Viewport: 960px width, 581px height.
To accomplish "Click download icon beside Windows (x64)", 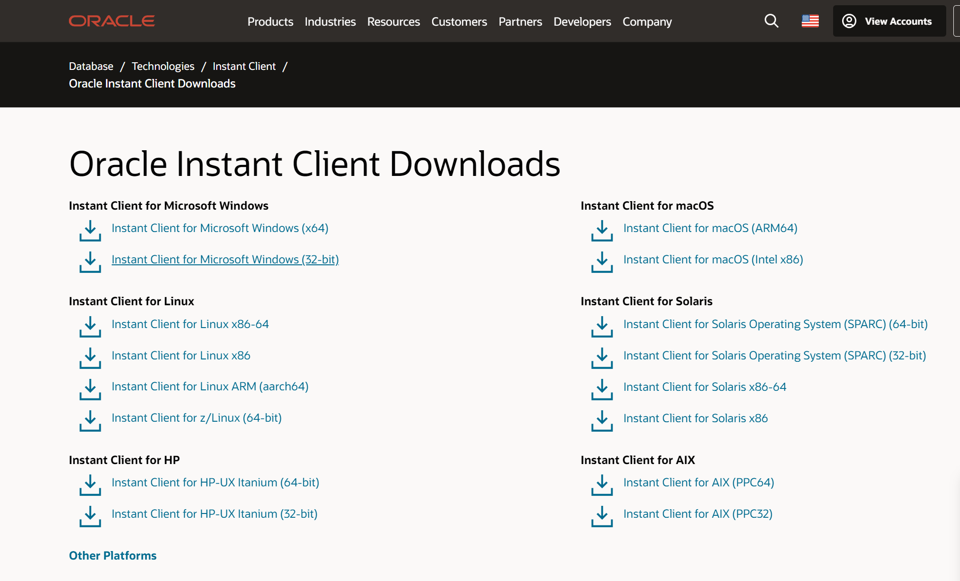I will coord(90,231).
